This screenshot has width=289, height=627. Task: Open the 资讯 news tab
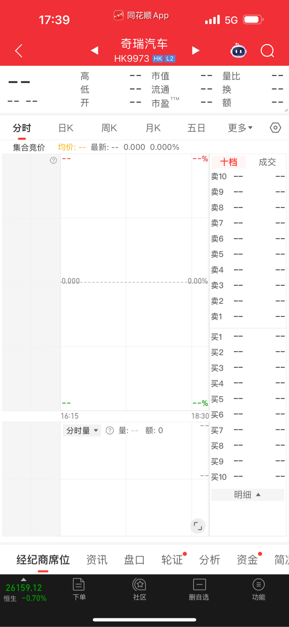97,560
